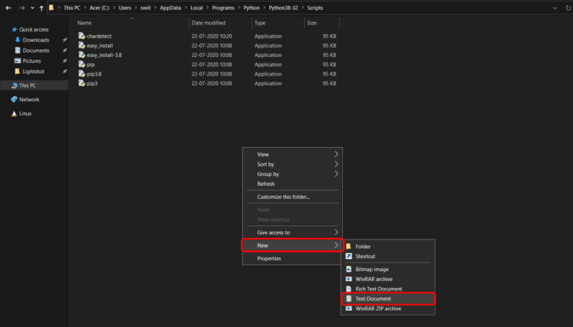573x327 pixels.
Task: Unpin Documents using its pin icon
Action: click(x=65, y=50)
